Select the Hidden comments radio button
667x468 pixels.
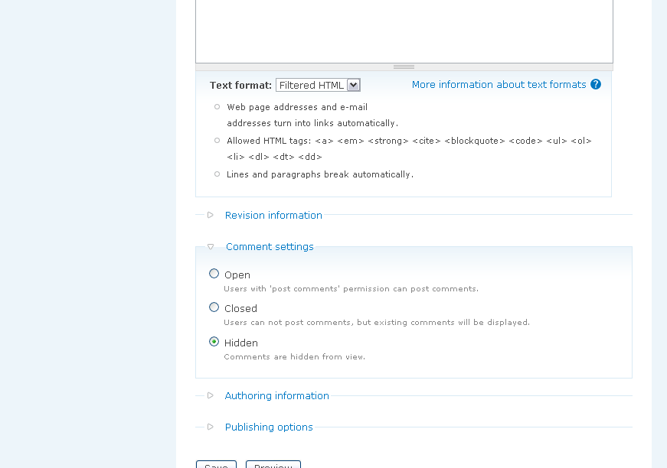click(x=214, y=342)
